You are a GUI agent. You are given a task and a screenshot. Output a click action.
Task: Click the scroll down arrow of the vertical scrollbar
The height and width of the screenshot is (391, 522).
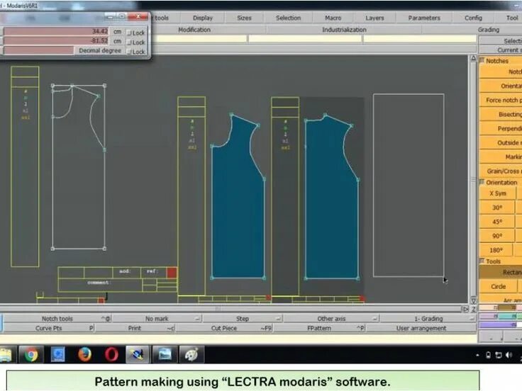[x=473, y=300]
